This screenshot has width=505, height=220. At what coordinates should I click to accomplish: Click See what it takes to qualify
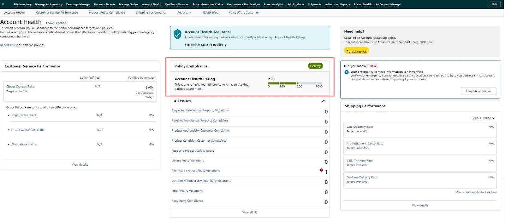[205, 45]
